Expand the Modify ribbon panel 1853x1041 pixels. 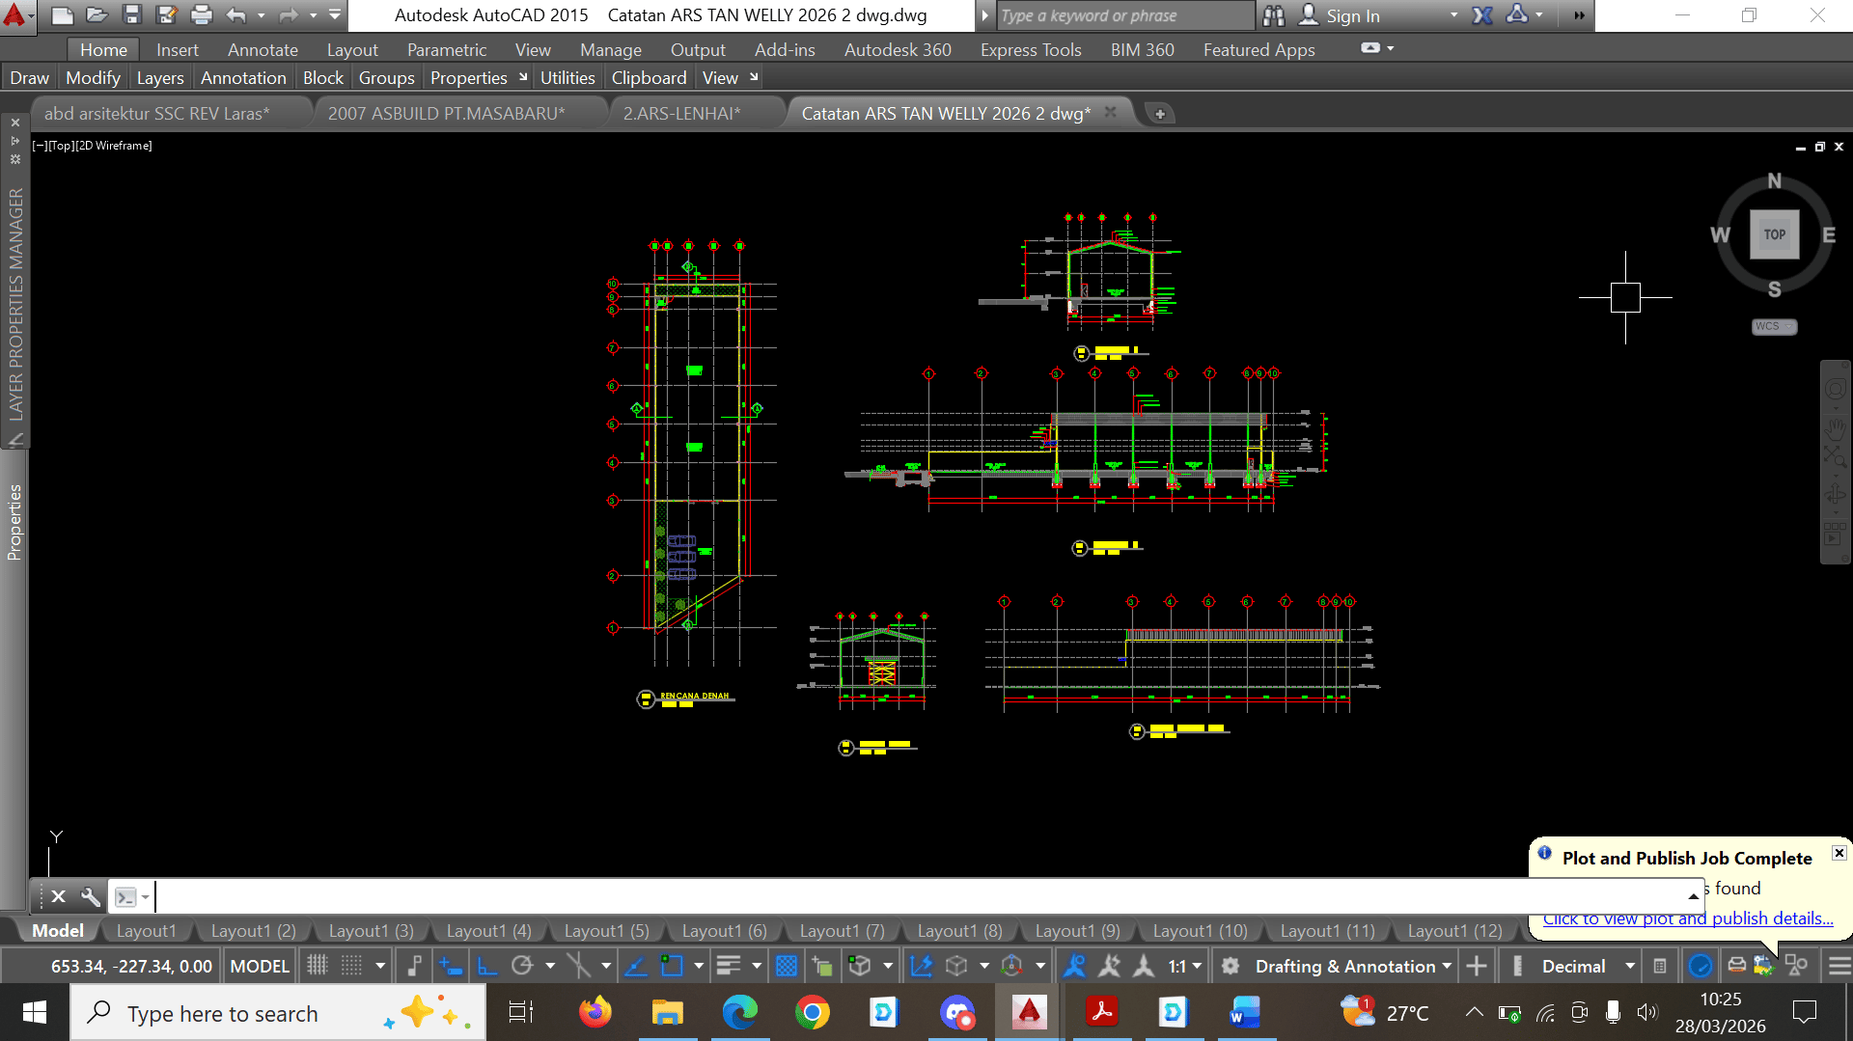click(x=93, y=77)
